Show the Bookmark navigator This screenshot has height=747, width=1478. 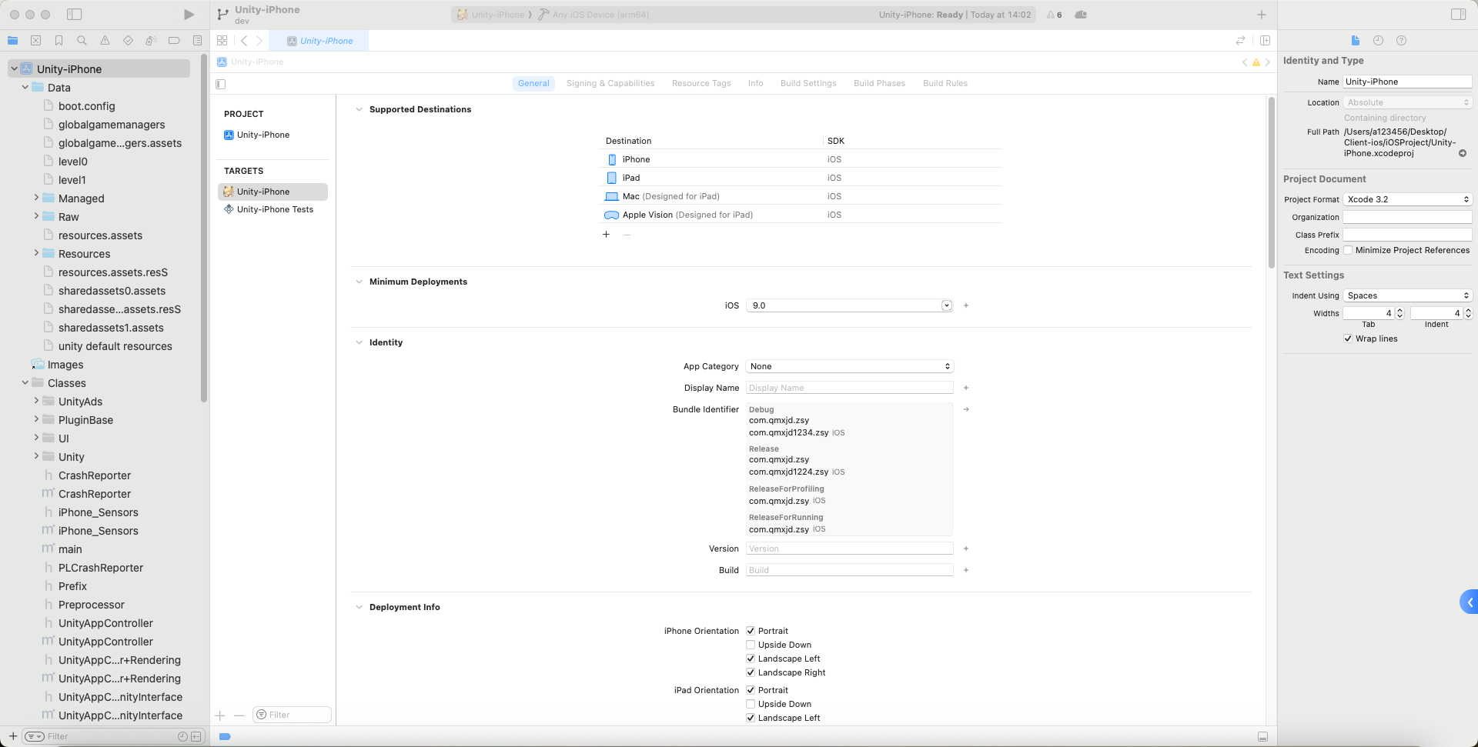59,41
